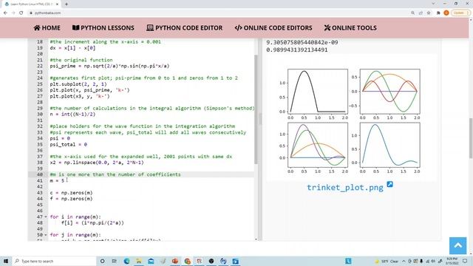Click the bottom-right subplot with blue curve
This screenshot has height=266, width=473.
[389, 145]
